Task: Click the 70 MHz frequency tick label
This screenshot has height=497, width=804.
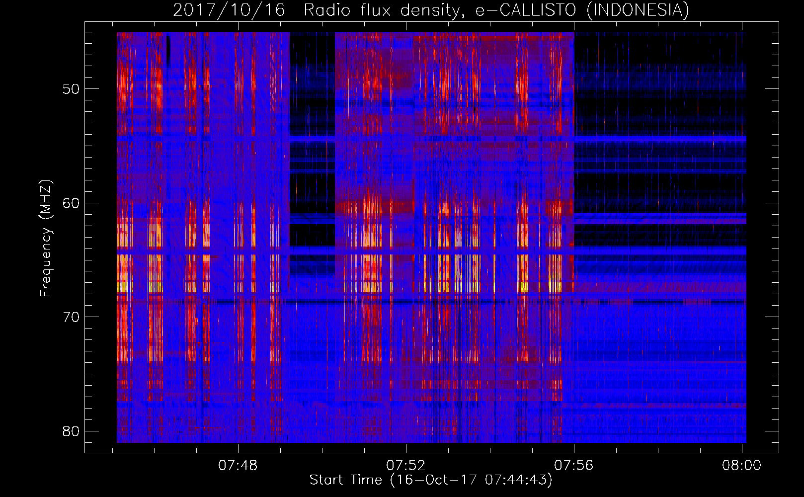Action: [71, 317]
